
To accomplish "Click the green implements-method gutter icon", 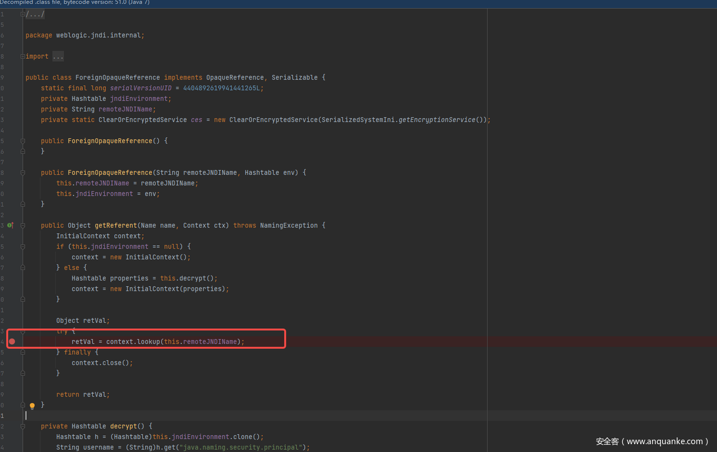I will click(x=10, y=225).
